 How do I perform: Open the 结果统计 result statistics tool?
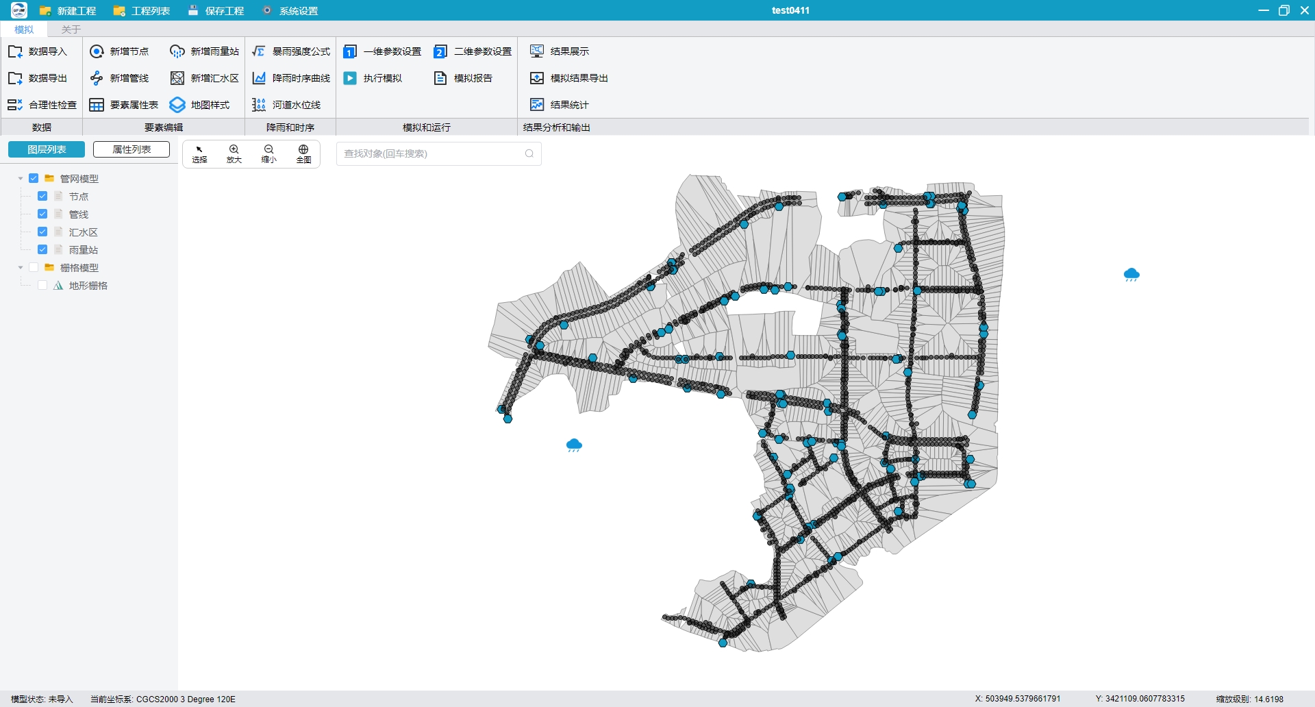point(559,105)
